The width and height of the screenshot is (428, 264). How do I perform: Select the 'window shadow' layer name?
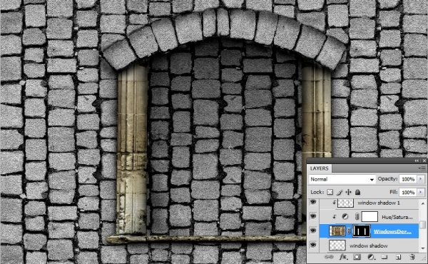(x=368, y=245)
